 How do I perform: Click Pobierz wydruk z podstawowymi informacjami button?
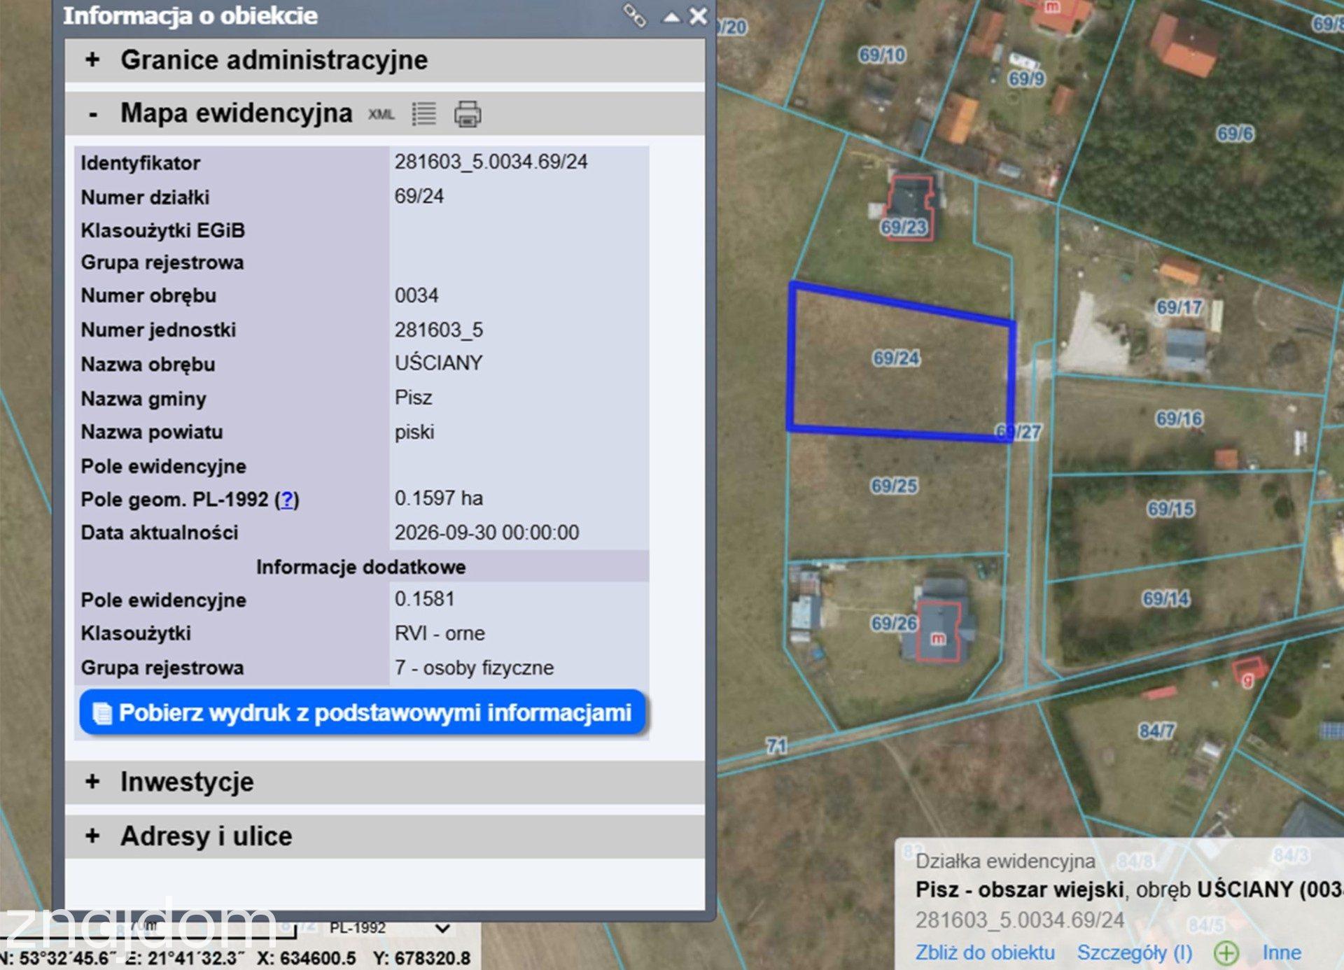(363, 712)
